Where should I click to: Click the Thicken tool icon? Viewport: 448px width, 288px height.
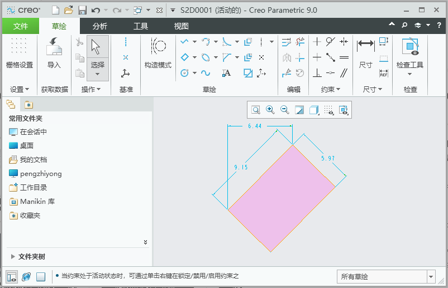coord(247,57)
